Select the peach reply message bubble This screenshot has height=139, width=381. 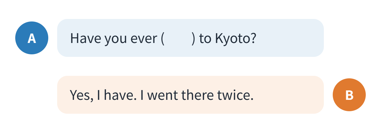[x=190, y=95]
